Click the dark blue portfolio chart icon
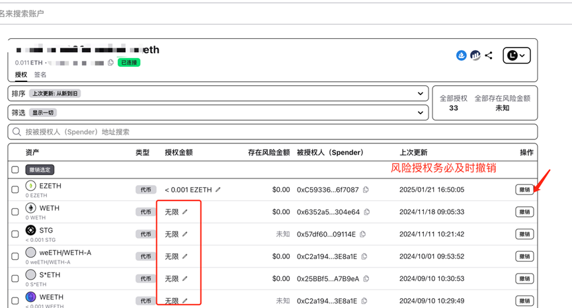 tap(475, 56)
